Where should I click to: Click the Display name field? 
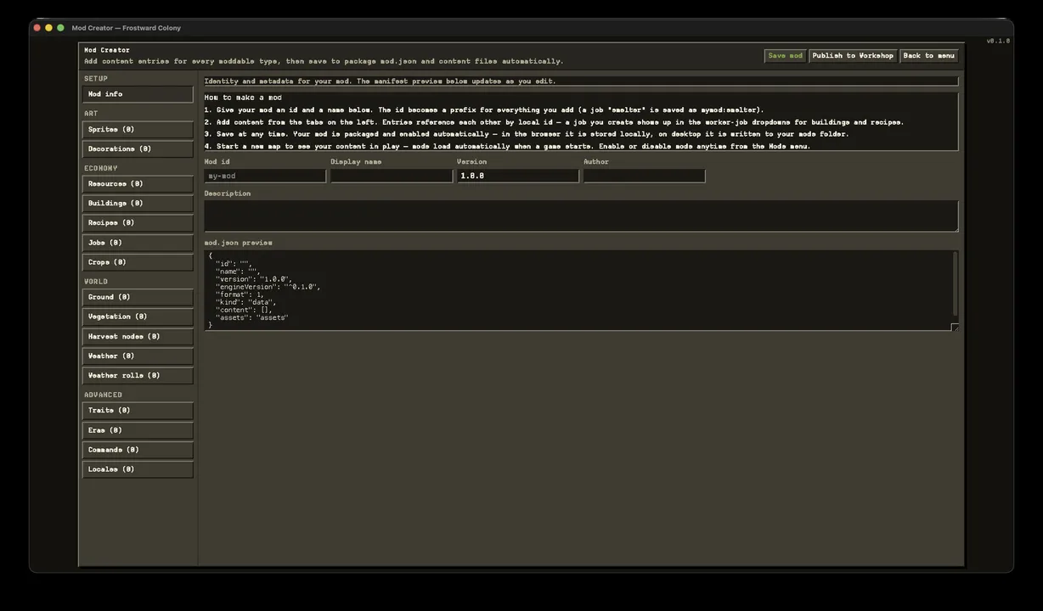[x=392, y=176]
